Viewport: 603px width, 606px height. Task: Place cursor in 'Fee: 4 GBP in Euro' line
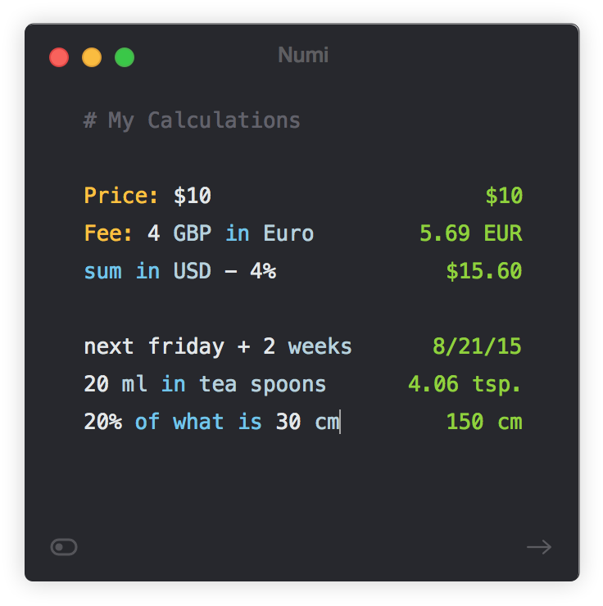coord(199,233)
